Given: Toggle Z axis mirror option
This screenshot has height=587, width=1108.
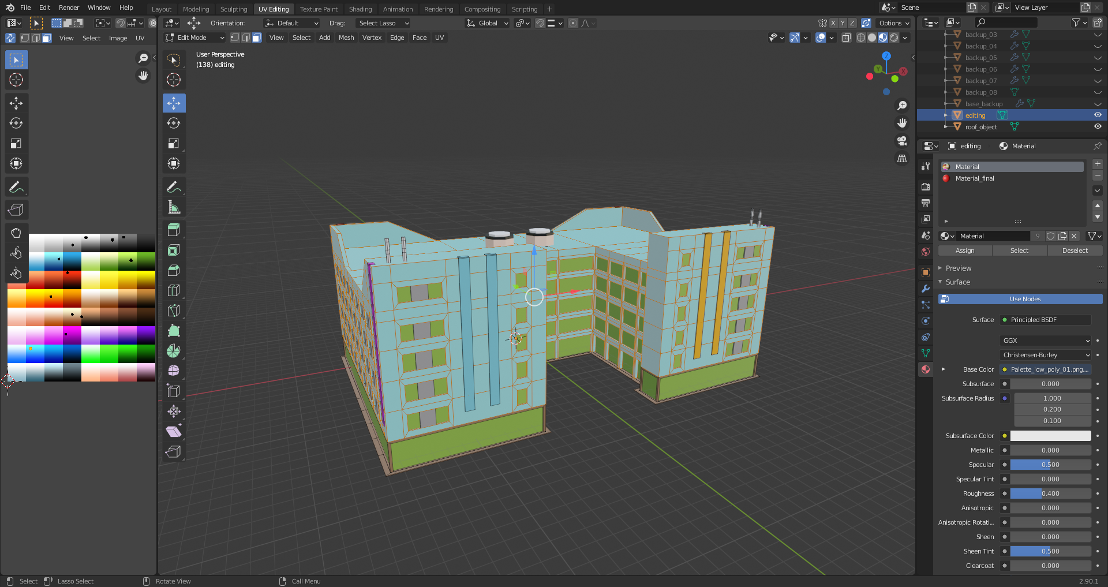Looking at the screenshot, I should point(852,23).
